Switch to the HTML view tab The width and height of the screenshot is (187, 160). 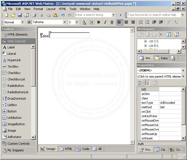click(x=66, y=149)
